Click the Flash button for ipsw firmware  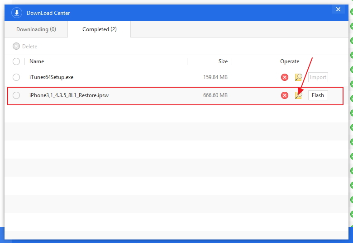tap(318, 95)
